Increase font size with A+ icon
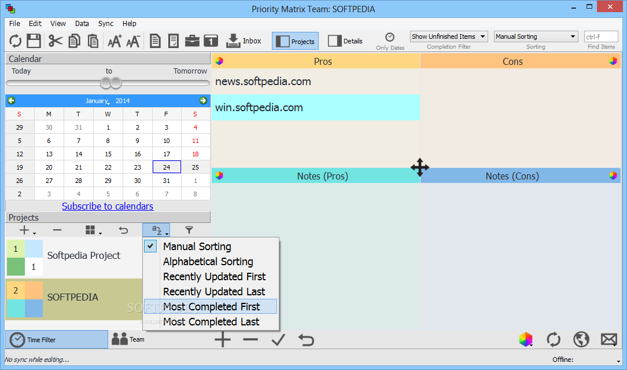This screenshot has height=370, width=627. click(x=115, y=41)
